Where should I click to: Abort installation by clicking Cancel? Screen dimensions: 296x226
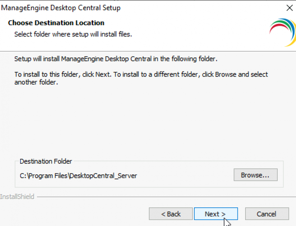point(267,214)
